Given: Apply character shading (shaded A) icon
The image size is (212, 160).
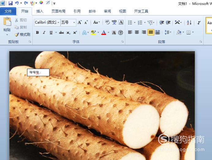Looking at the screenshot, I should (x=114, y=32).
